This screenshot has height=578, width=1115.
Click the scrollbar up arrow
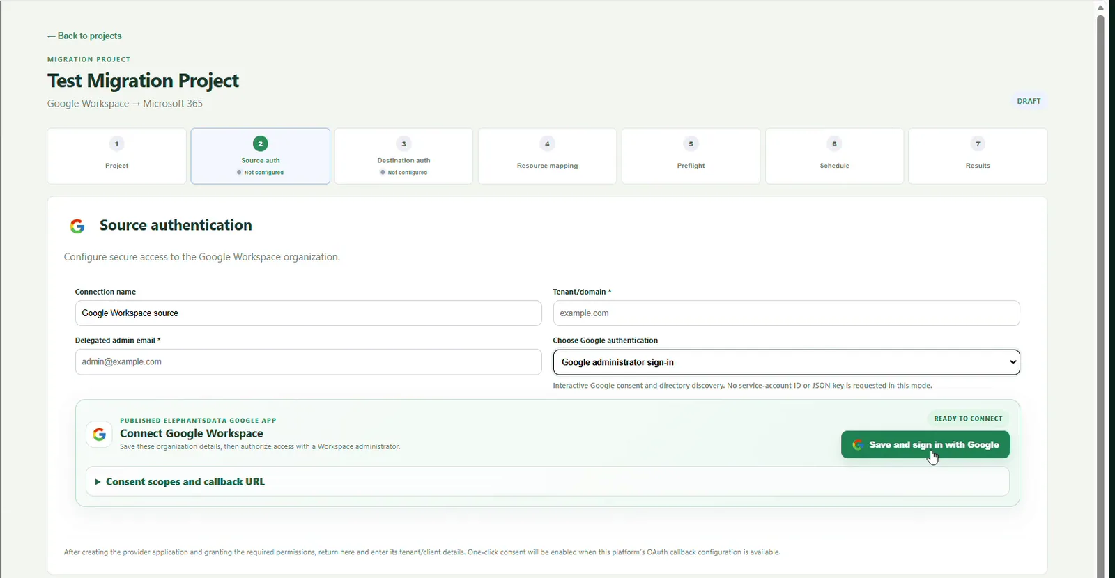point(1100,7)
